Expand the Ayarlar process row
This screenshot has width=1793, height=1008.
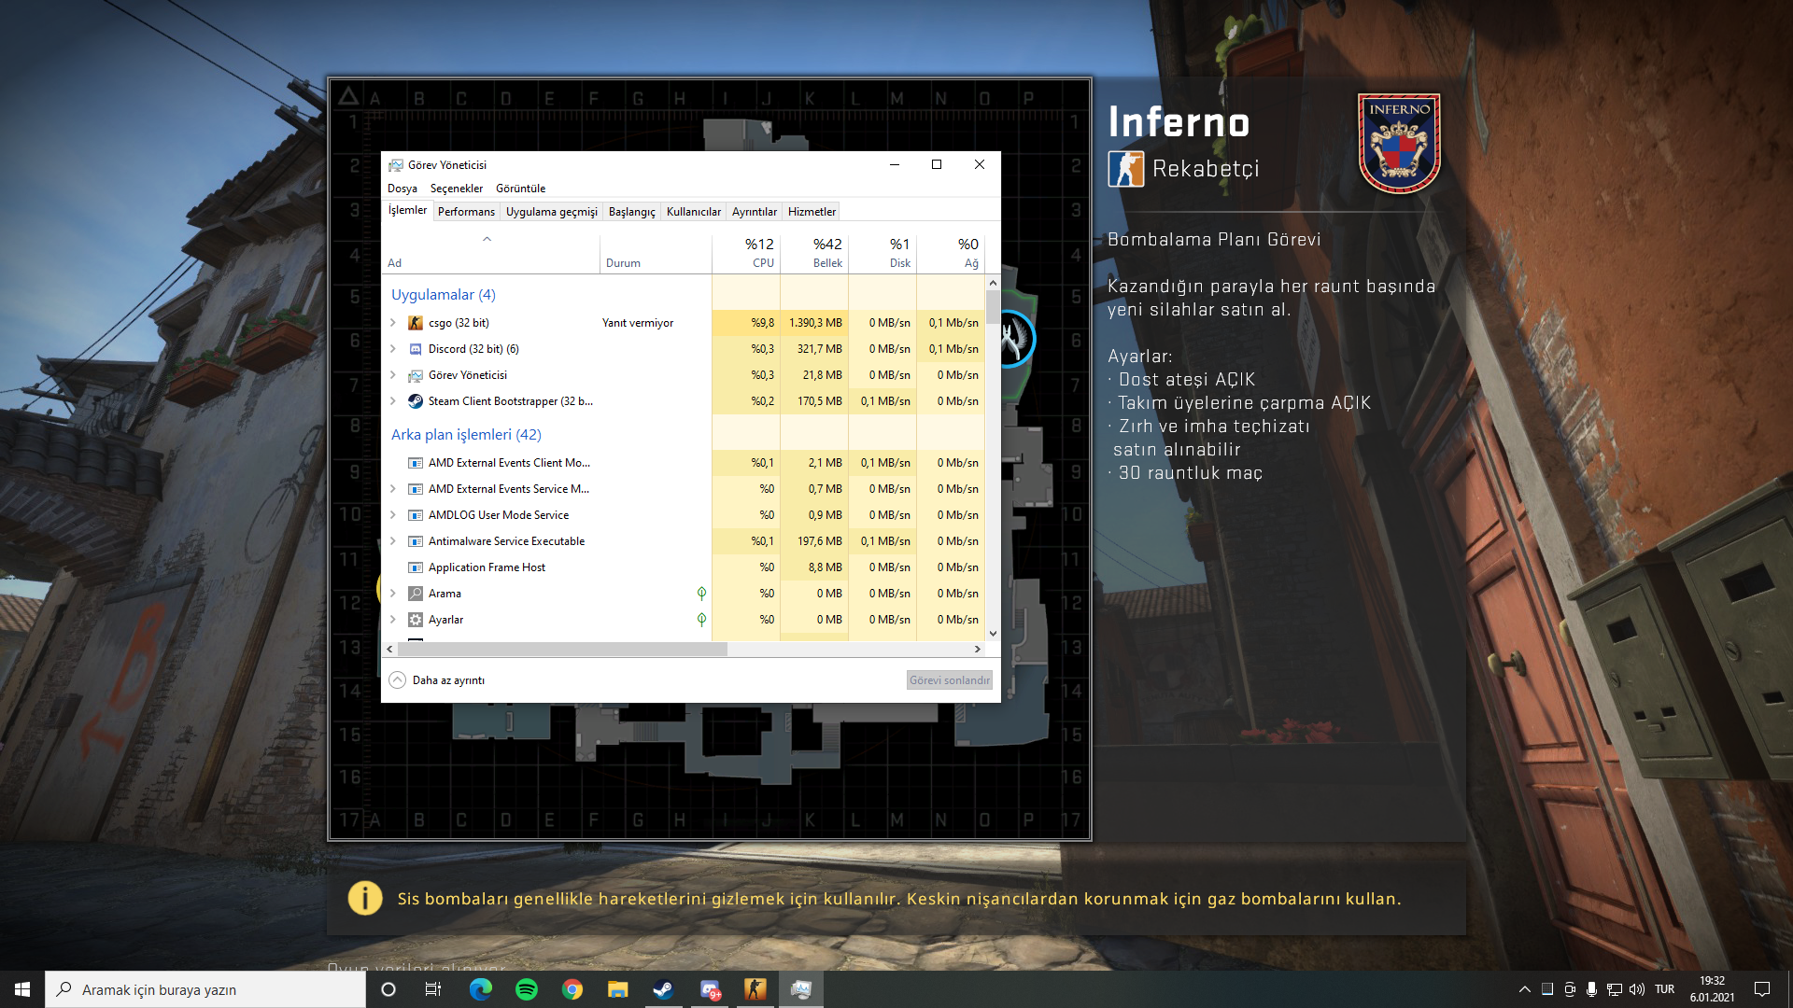point(393,620)
